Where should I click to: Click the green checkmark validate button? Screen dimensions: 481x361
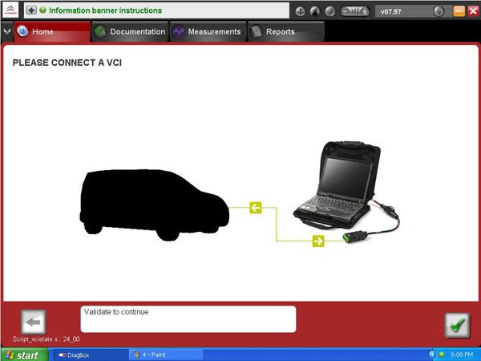tap(458, 326)
